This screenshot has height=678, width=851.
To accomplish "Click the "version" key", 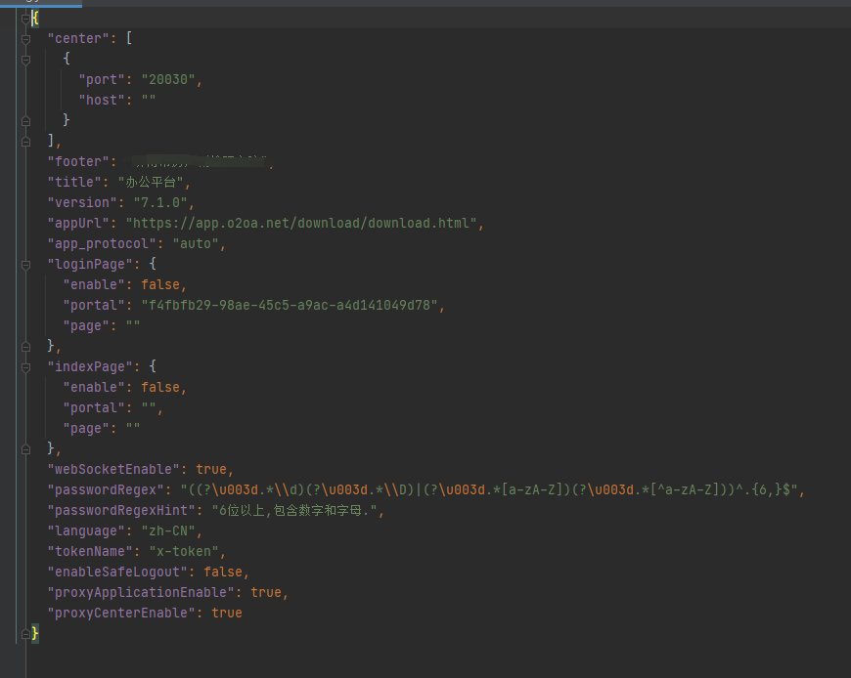I will pyautogui.click(x=82, y=202).
